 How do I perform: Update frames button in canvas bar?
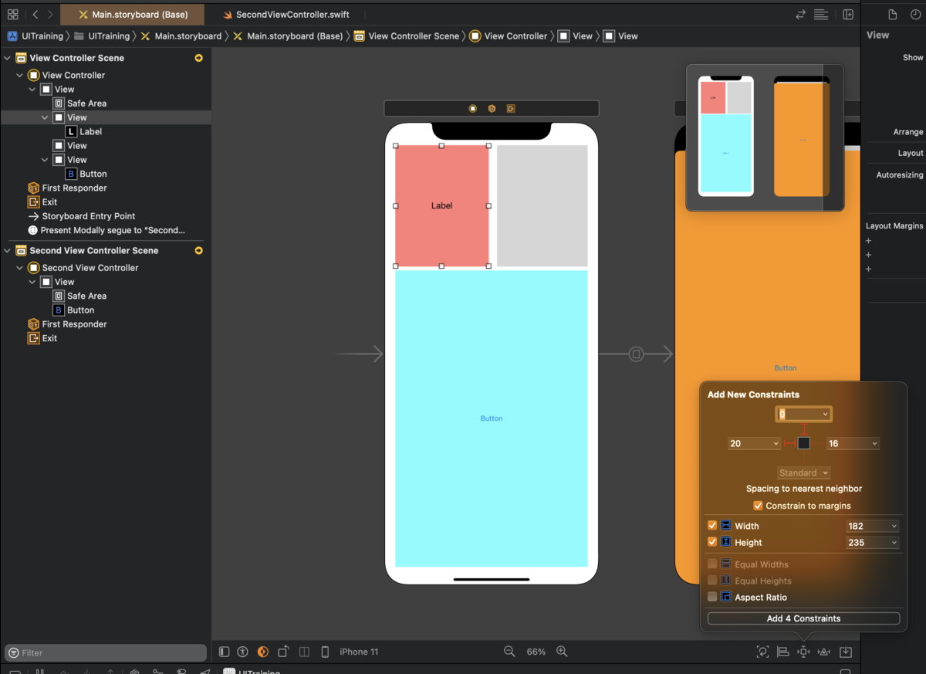pos(762,652)
